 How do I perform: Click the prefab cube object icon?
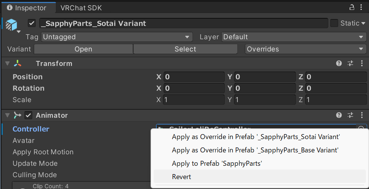click(11, 25)
